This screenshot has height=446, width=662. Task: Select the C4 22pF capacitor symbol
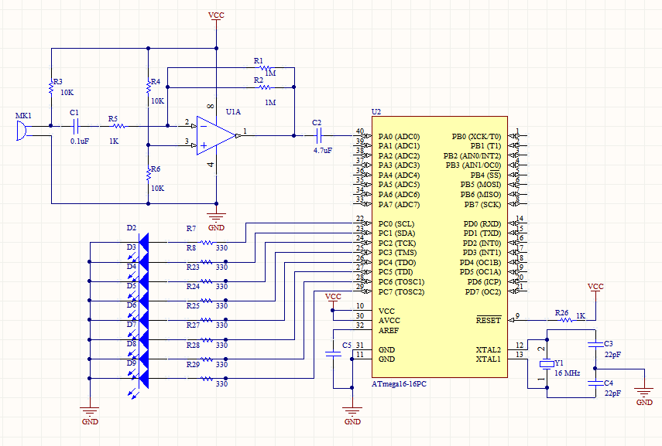[595, 383]
